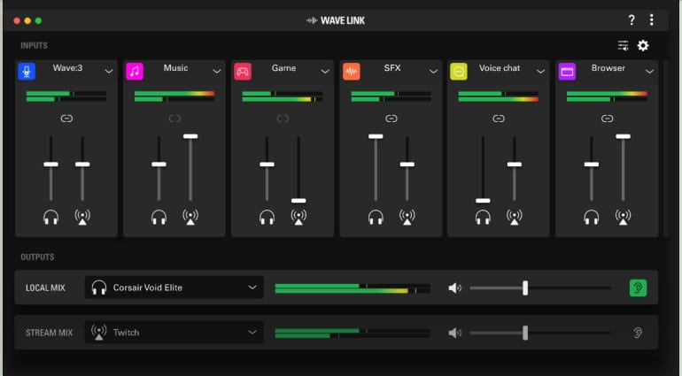Screen dimensions: 682x376
Task: Click the LOCAL MIX label
Action: [x=45, y=288]
